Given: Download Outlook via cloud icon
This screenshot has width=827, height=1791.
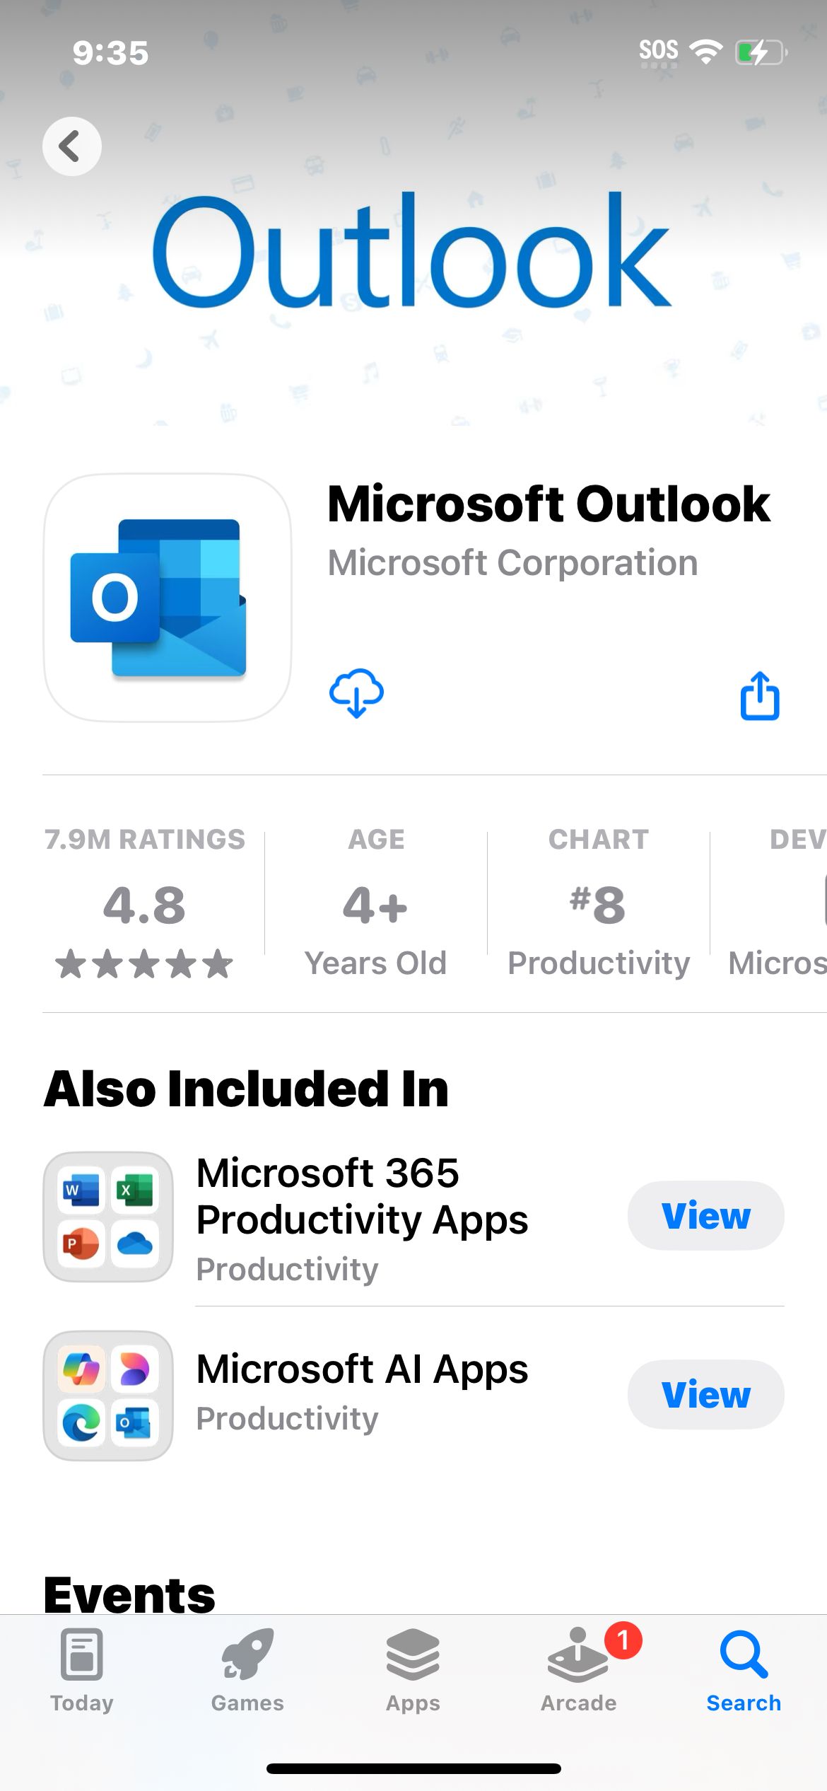Looking at the screenshot, I should (x=356, y=693).
